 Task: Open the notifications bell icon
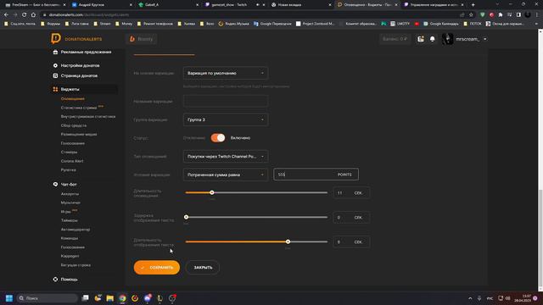pos(432,39)
